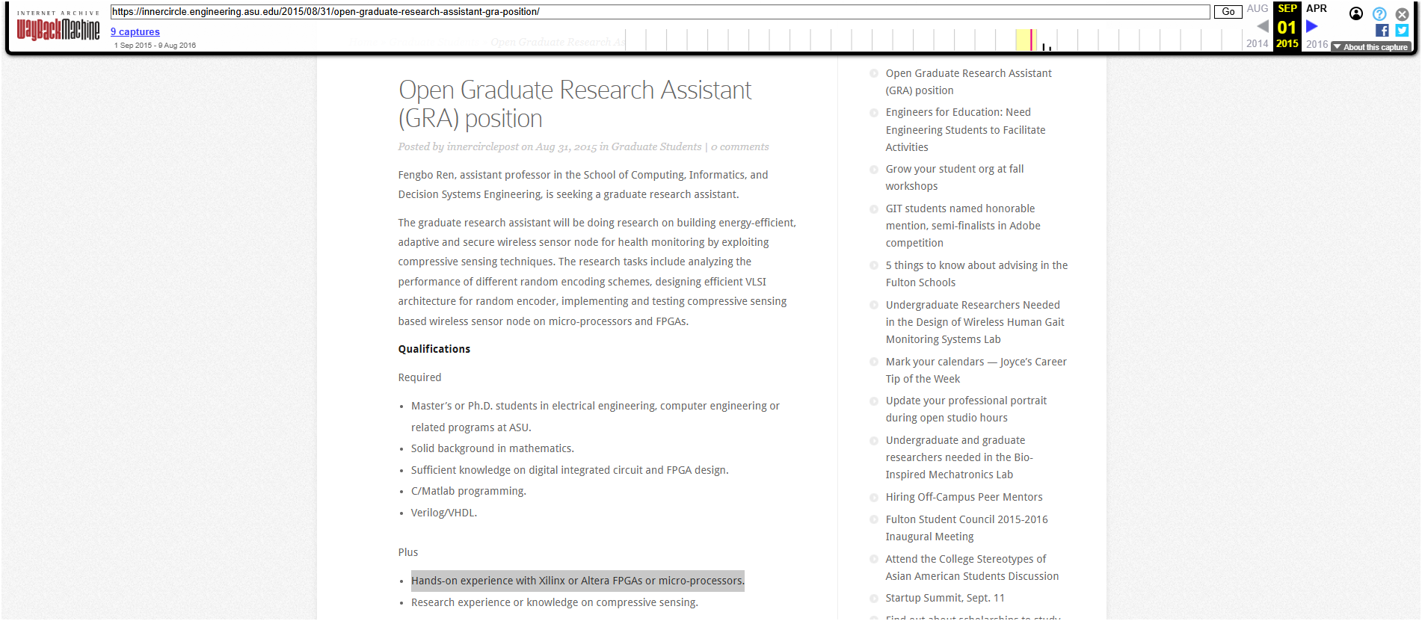Open the Wayback help icon
The width and height of the screenshot is (1422, 621).
pos(1379,13)
